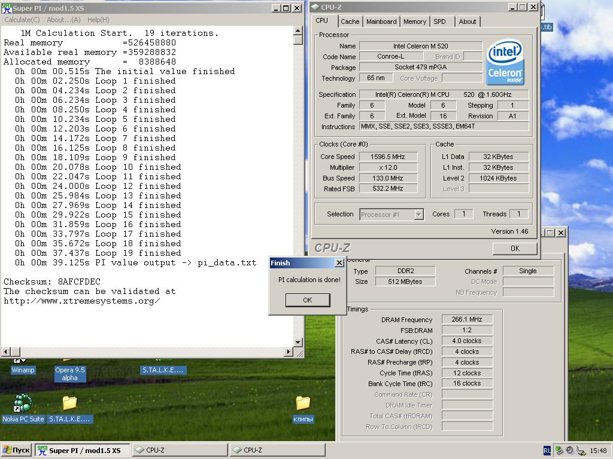
Task: Click the Channels # value Single
Action: [x=528, y=271]
